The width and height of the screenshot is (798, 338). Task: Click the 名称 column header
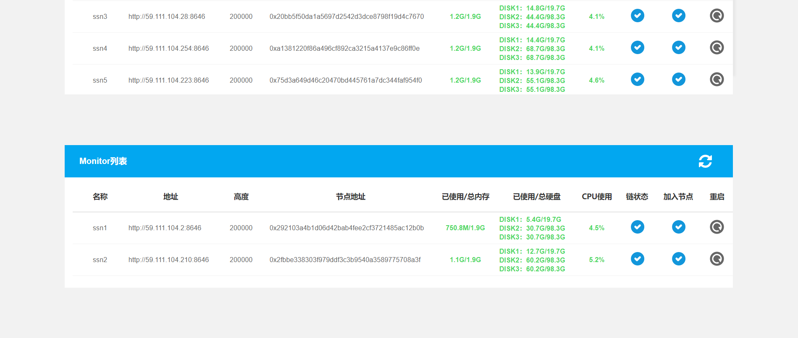point(100,197)
